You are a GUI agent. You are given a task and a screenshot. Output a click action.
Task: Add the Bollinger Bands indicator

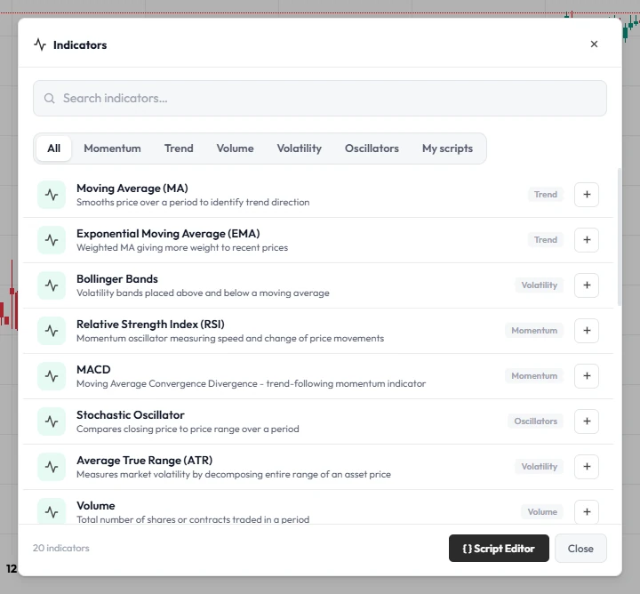(587, 285)
